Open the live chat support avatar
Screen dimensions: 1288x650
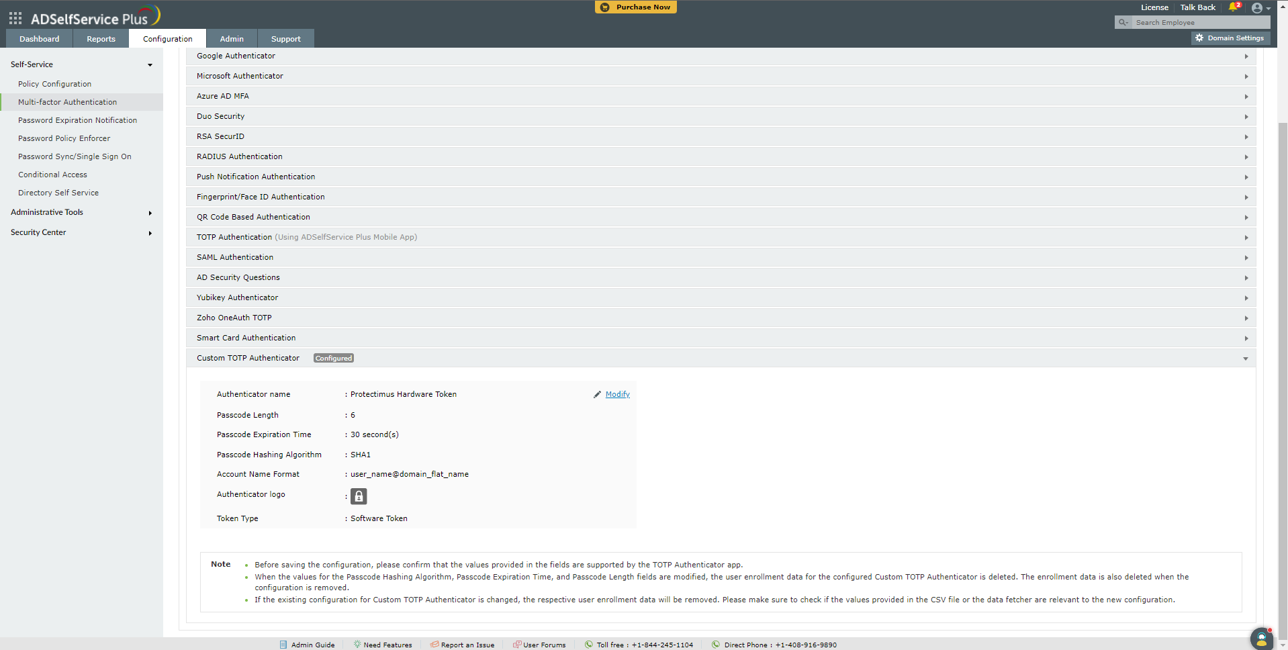(1262, 639)
